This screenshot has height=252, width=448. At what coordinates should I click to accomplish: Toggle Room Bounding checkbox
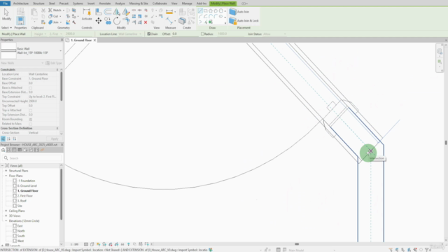tap(31, 120)
